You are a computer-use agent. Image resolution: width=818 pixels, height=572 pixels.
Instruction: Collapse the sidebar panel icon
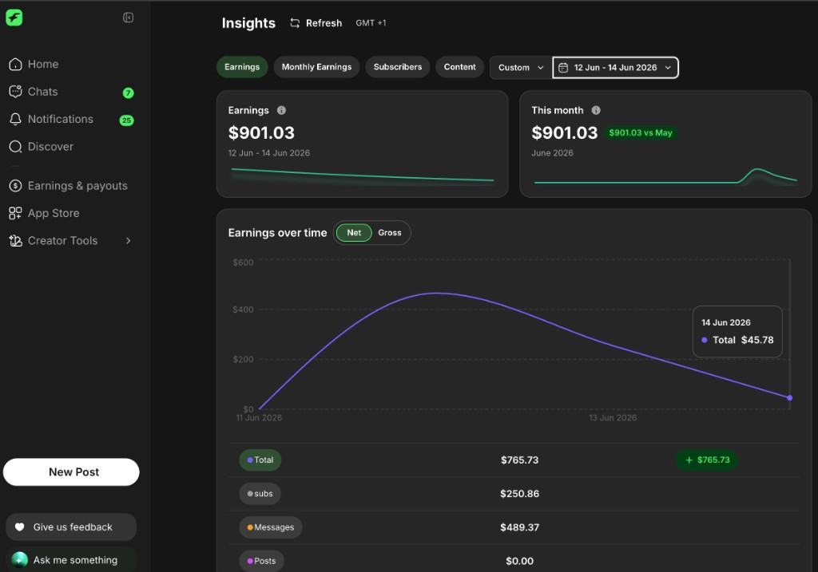[128, 18]
